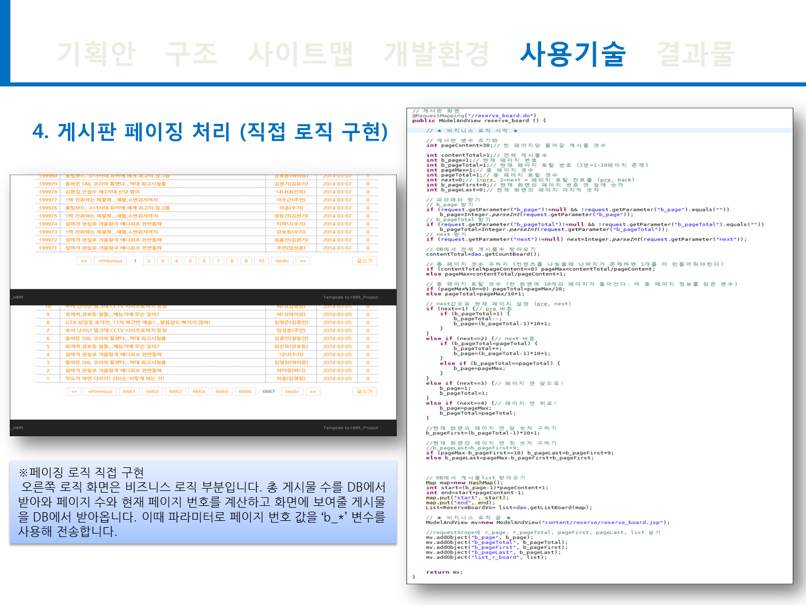Open the 기획안 section tab
Viewport: 806px width, 605px height.
point(96,54)
